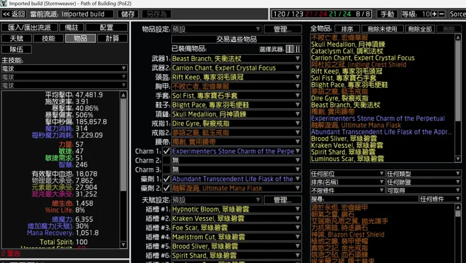Viewport: 466px width, 263px height.
Task: Open the 插槽 #4 Maelstrom Cut dropdown
Action: coord(237,237)
